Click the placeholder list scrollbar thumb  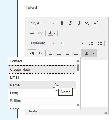[78, 68]
